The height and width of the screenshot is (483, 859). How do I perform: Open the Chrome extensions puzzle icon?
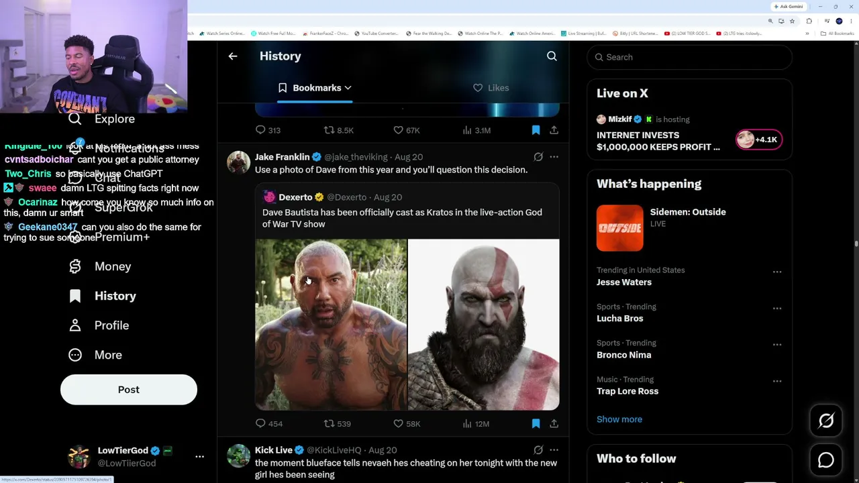pyautogui.click(x=809, y=21)
